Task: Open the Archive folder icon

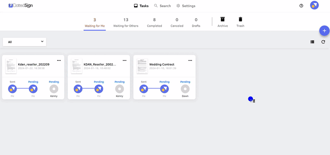Action: point(222,19)
